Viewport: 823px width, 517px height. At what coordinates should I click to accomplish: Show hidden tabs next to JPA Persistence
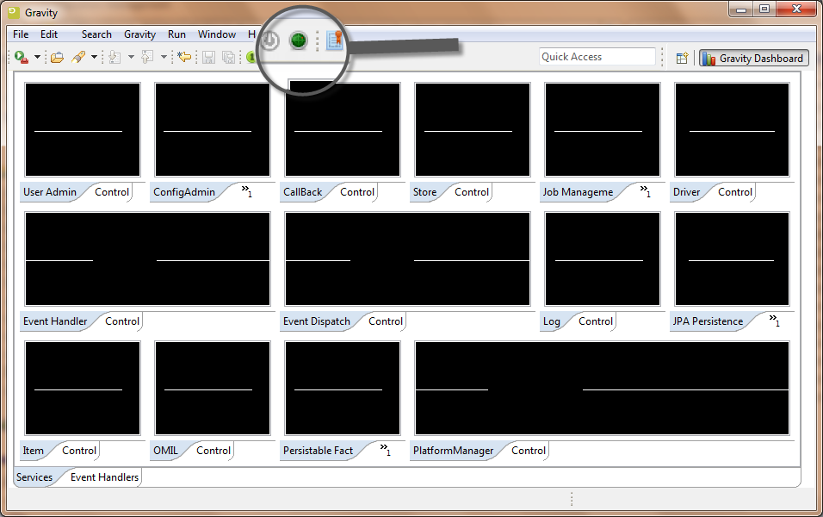[x=774, y=320]
